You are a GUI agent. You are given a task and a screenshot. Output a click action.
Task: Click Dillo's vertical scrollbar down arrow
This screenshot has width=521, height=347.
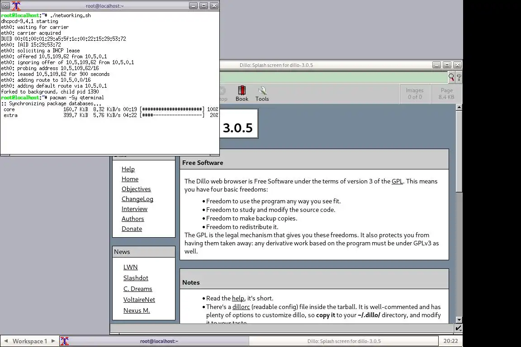click(x=459, y=320)
